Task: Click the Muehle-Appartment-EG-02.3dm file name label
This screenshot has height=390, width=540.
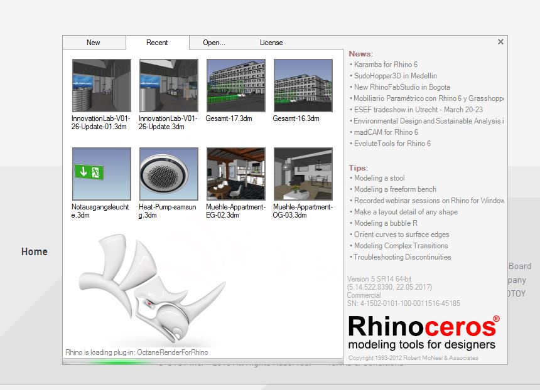Action: [x=235, y=211]
